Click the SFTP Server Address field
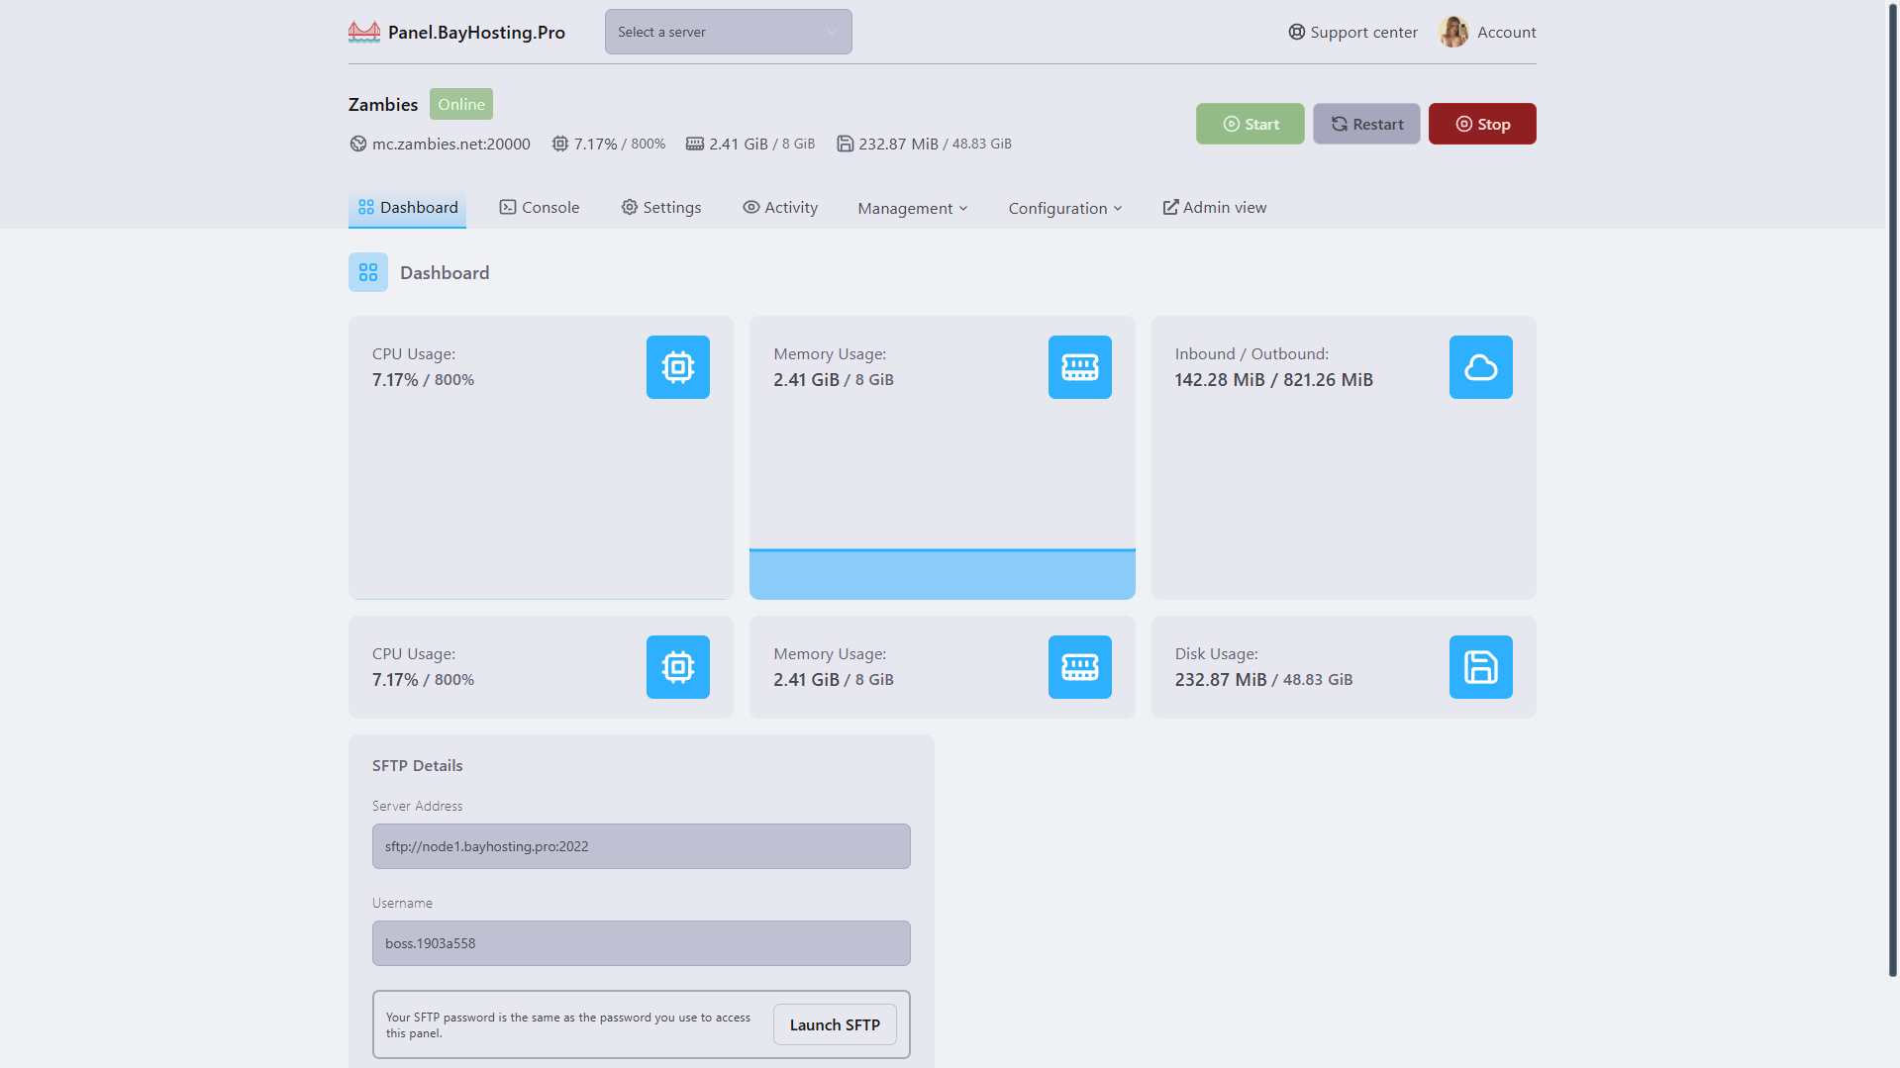1900x1068 pixels. tap(642, 846)
